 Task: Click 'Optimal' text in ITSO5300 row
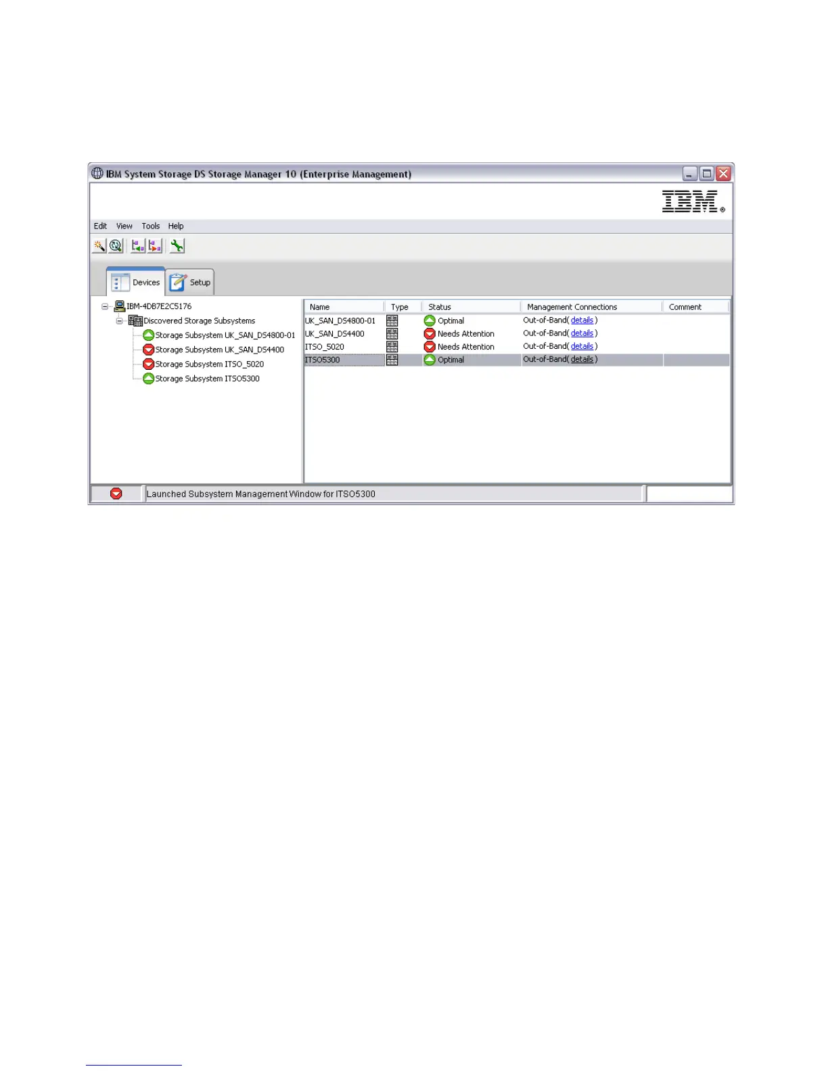point(451,360)
